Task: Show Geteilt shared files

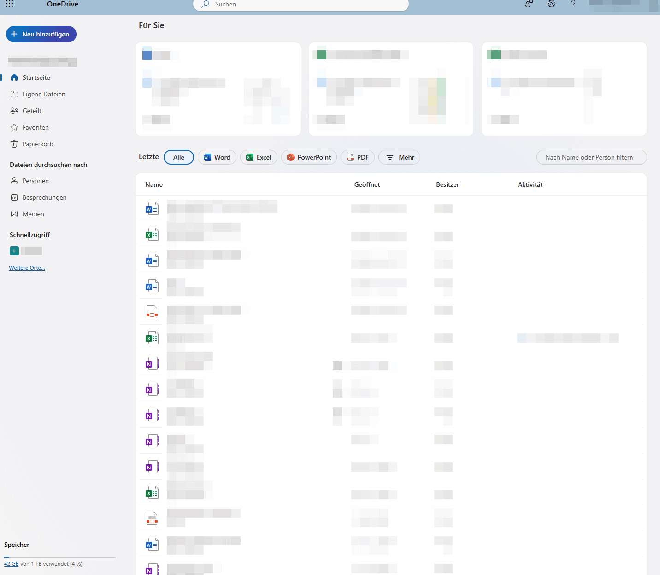Action: point(32,111)
